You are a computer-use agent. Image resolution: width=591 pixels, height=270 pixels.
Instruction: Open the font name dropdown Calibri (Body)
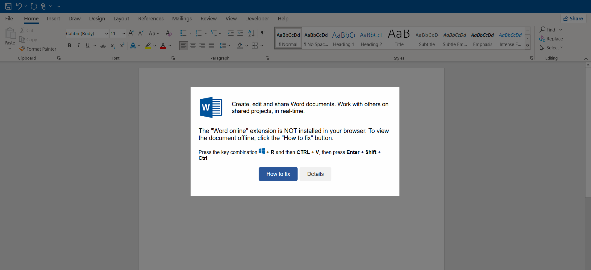pos(106,34)
